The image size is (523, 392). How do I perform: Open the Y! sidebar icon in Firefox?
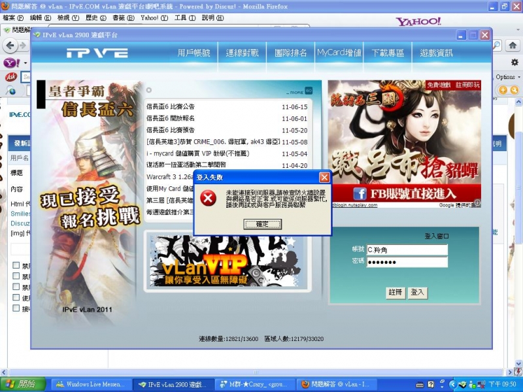(x=10, y=63)
